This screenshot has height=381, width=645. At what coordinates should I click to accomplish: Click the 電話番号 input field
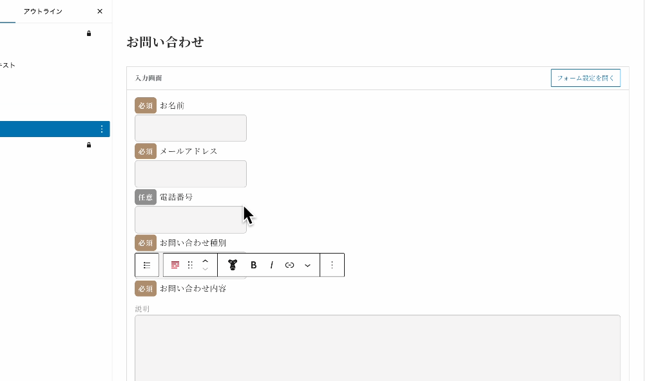[190, 219]
